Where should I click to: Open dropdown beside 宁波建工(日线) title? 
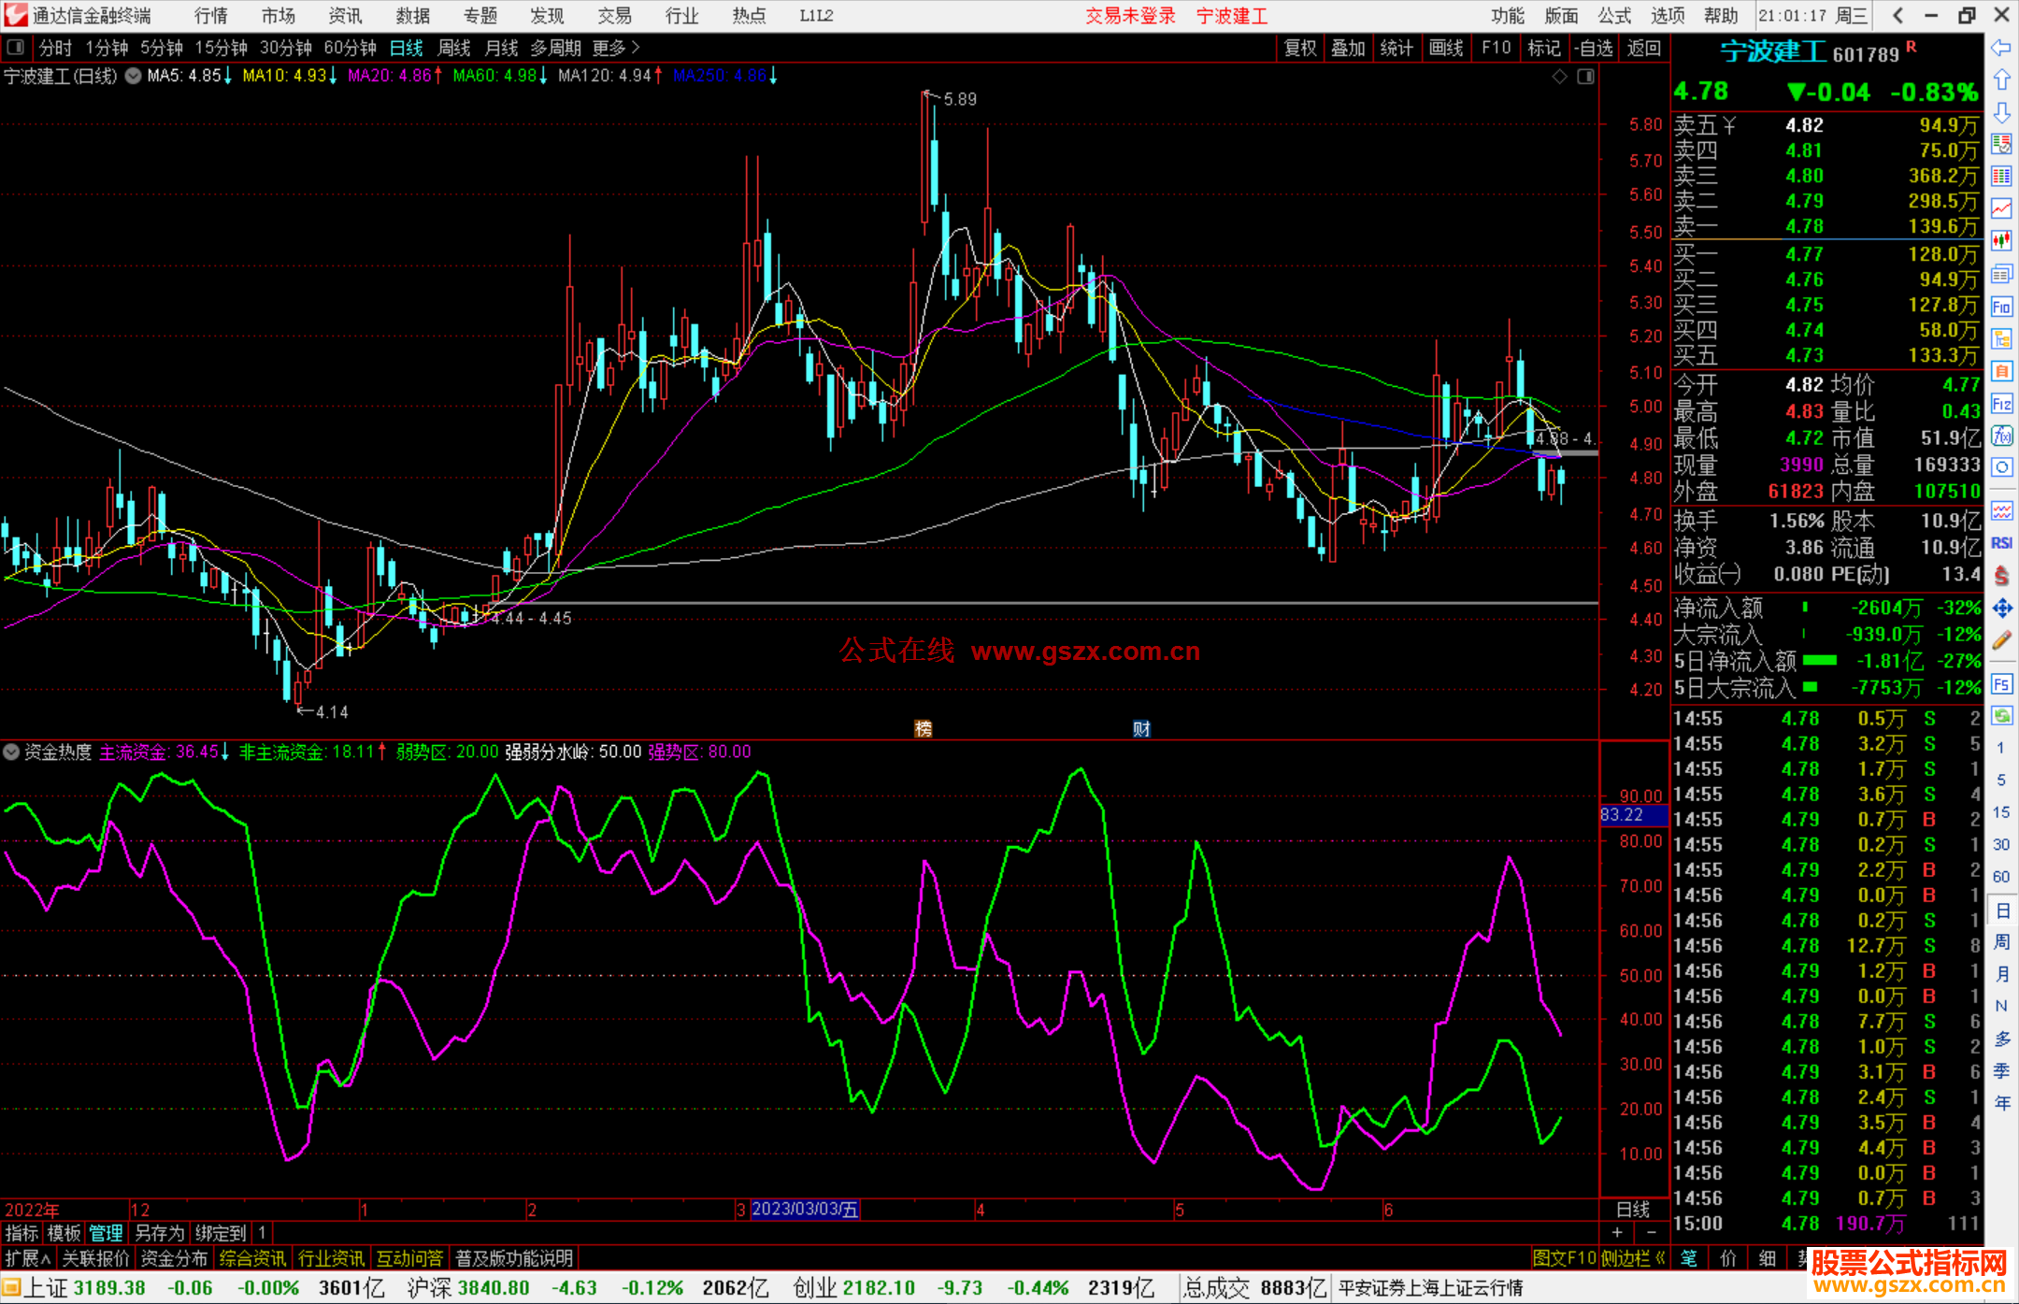pos(134,76)
